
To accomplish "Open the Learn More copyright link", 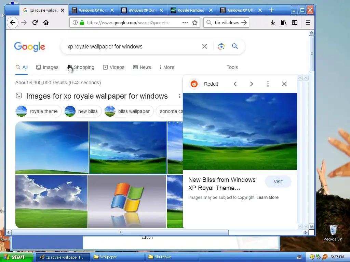I will [x=267, y=198].
